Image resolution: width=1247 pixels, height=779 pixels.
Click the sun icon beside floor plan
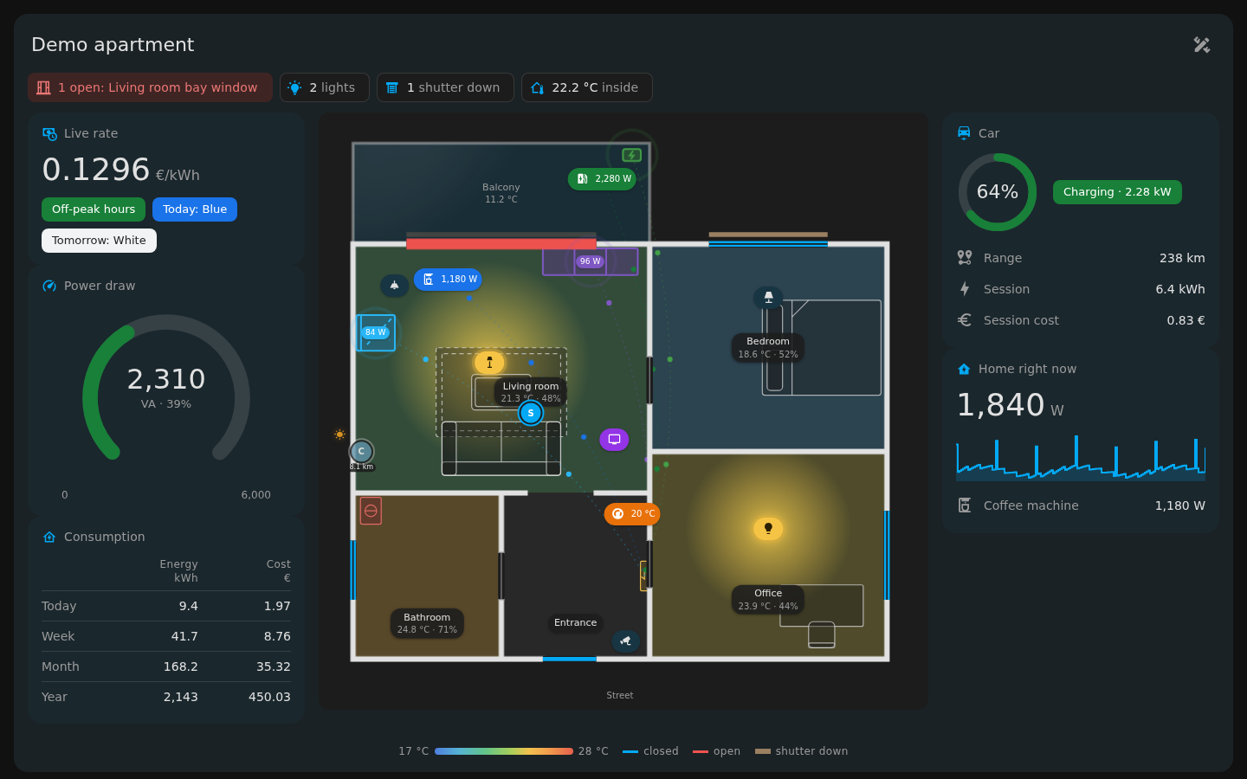(339, 435)
